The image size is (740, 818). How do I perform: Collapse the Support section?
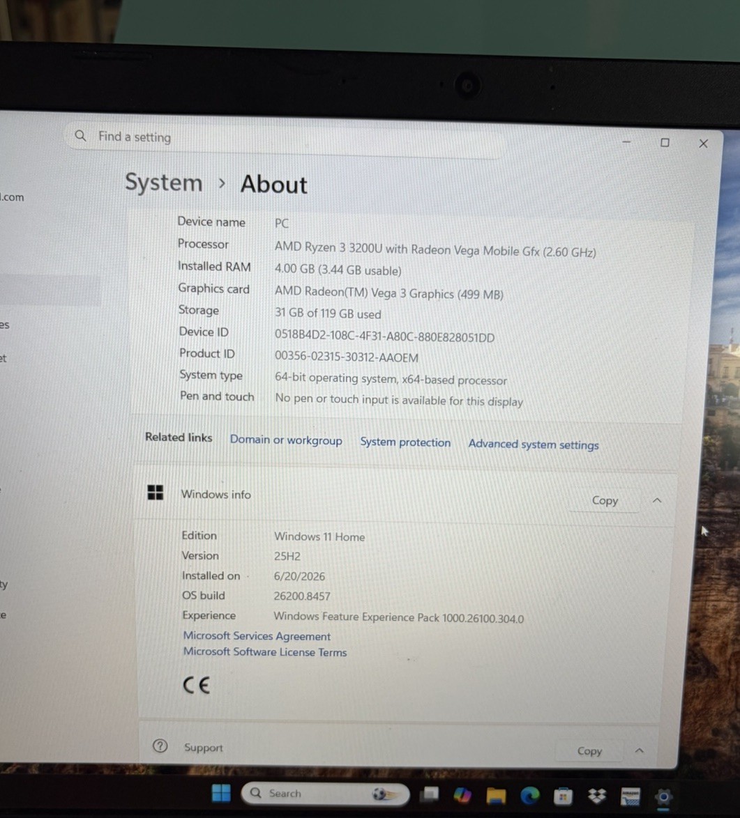(x=639, y=750)
